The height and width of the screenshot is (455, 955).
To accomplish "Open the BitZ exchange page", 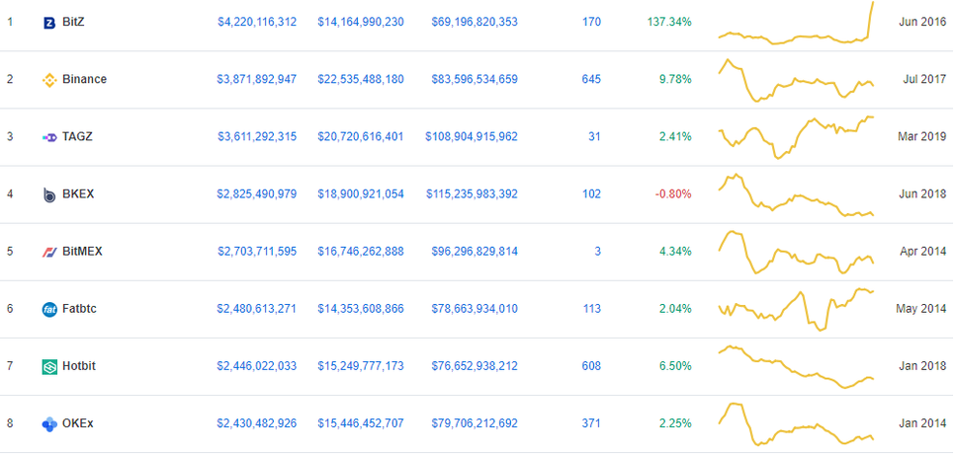I will [x=73, y=22].
